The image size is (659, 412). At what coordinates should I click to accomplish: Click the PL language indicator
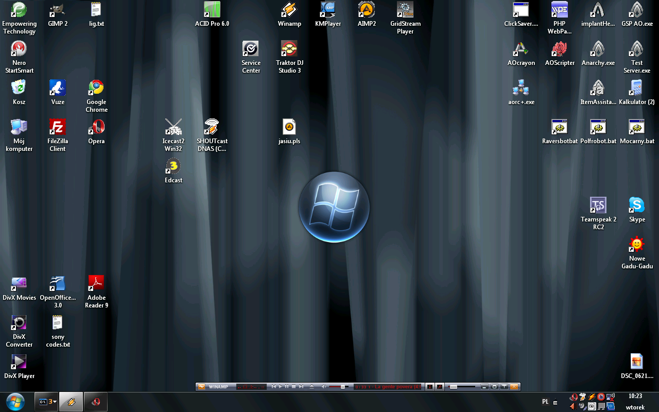point(545,402)
